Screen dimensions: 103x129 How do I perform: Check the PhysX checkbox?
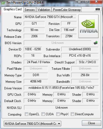[x=58, y=114]
